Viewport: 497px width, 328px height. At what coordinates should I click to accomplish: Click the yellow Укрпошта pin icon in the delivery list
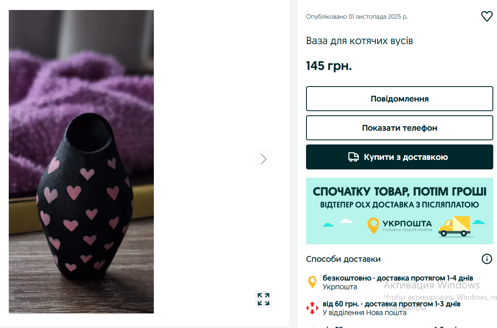(312, 282)
